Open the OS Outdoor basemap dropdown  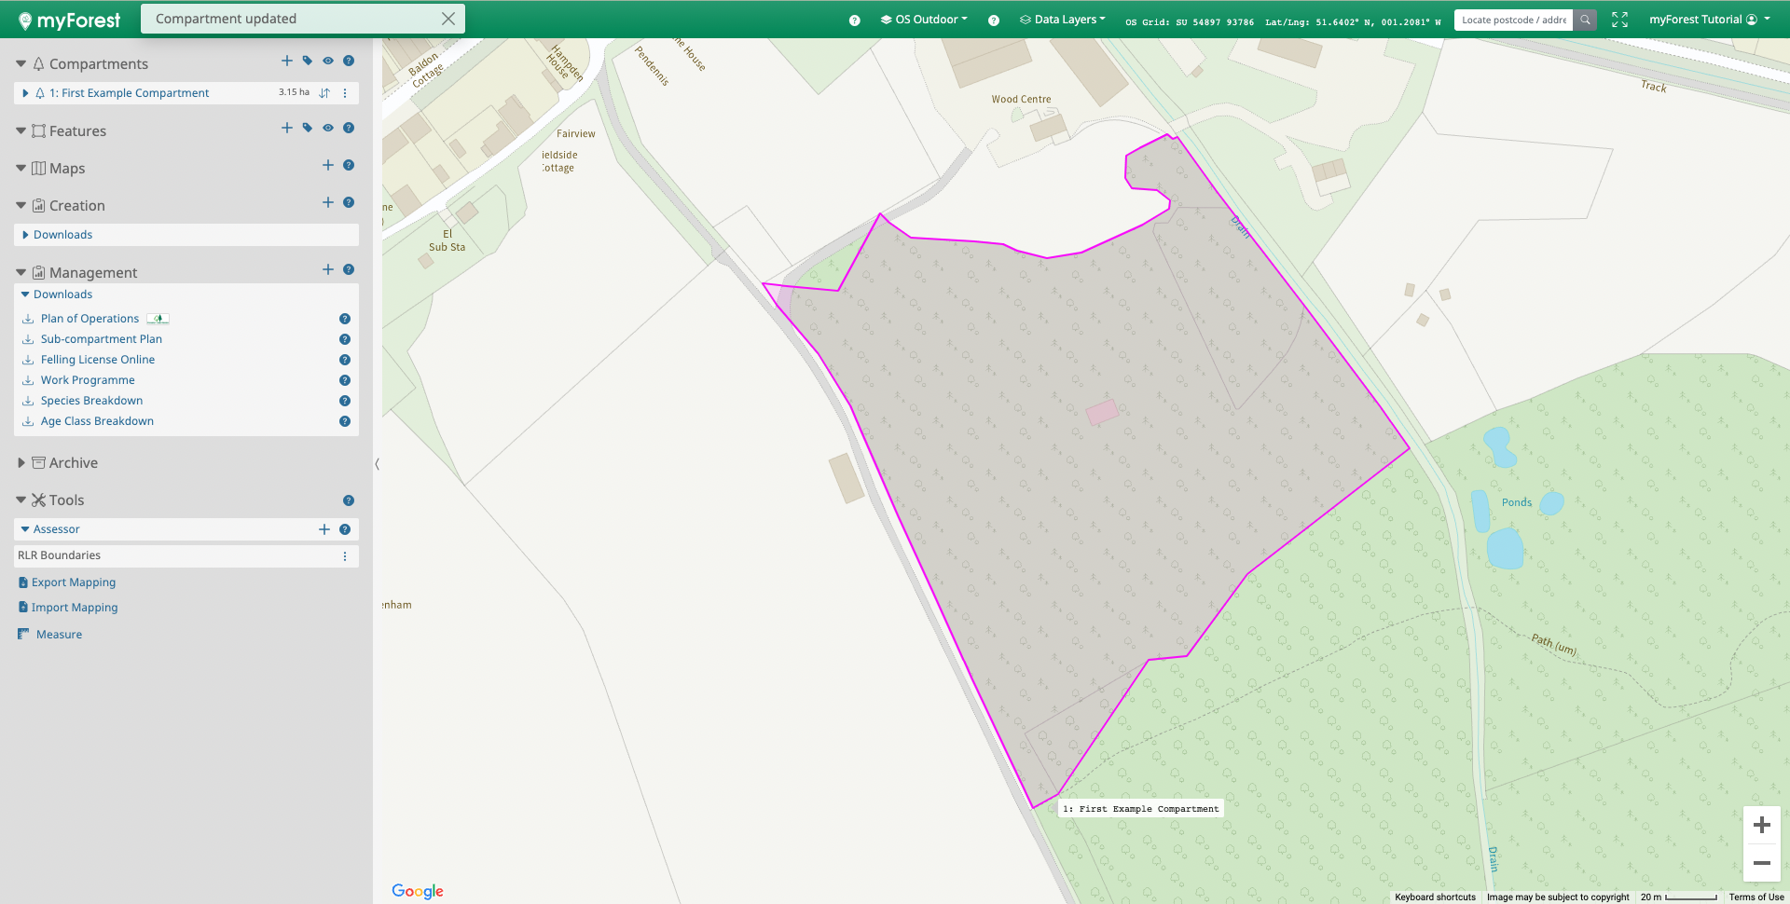[925, 20]
